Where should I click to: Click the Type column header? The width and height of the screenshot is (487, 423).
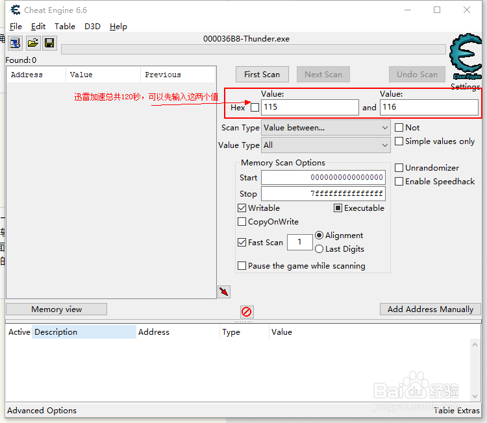click(x=244, y=332)
